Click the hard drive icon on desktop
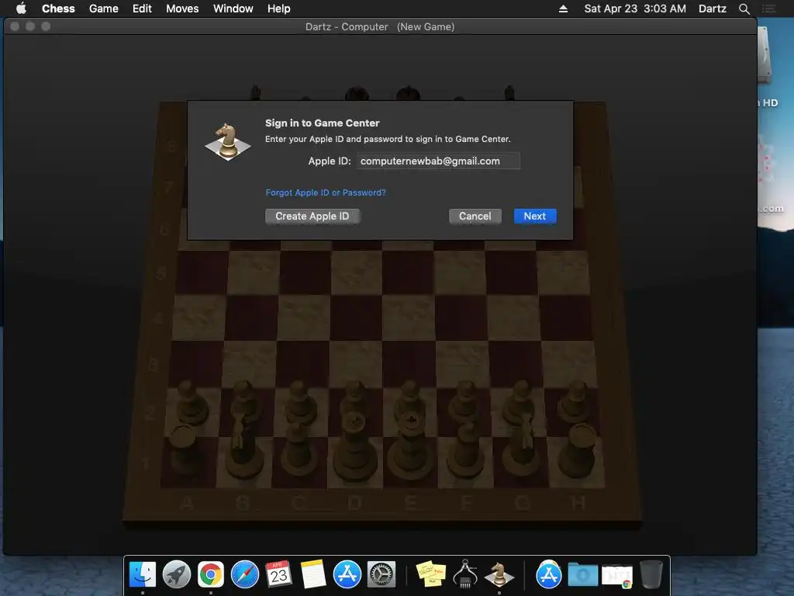 coord(765,56)
